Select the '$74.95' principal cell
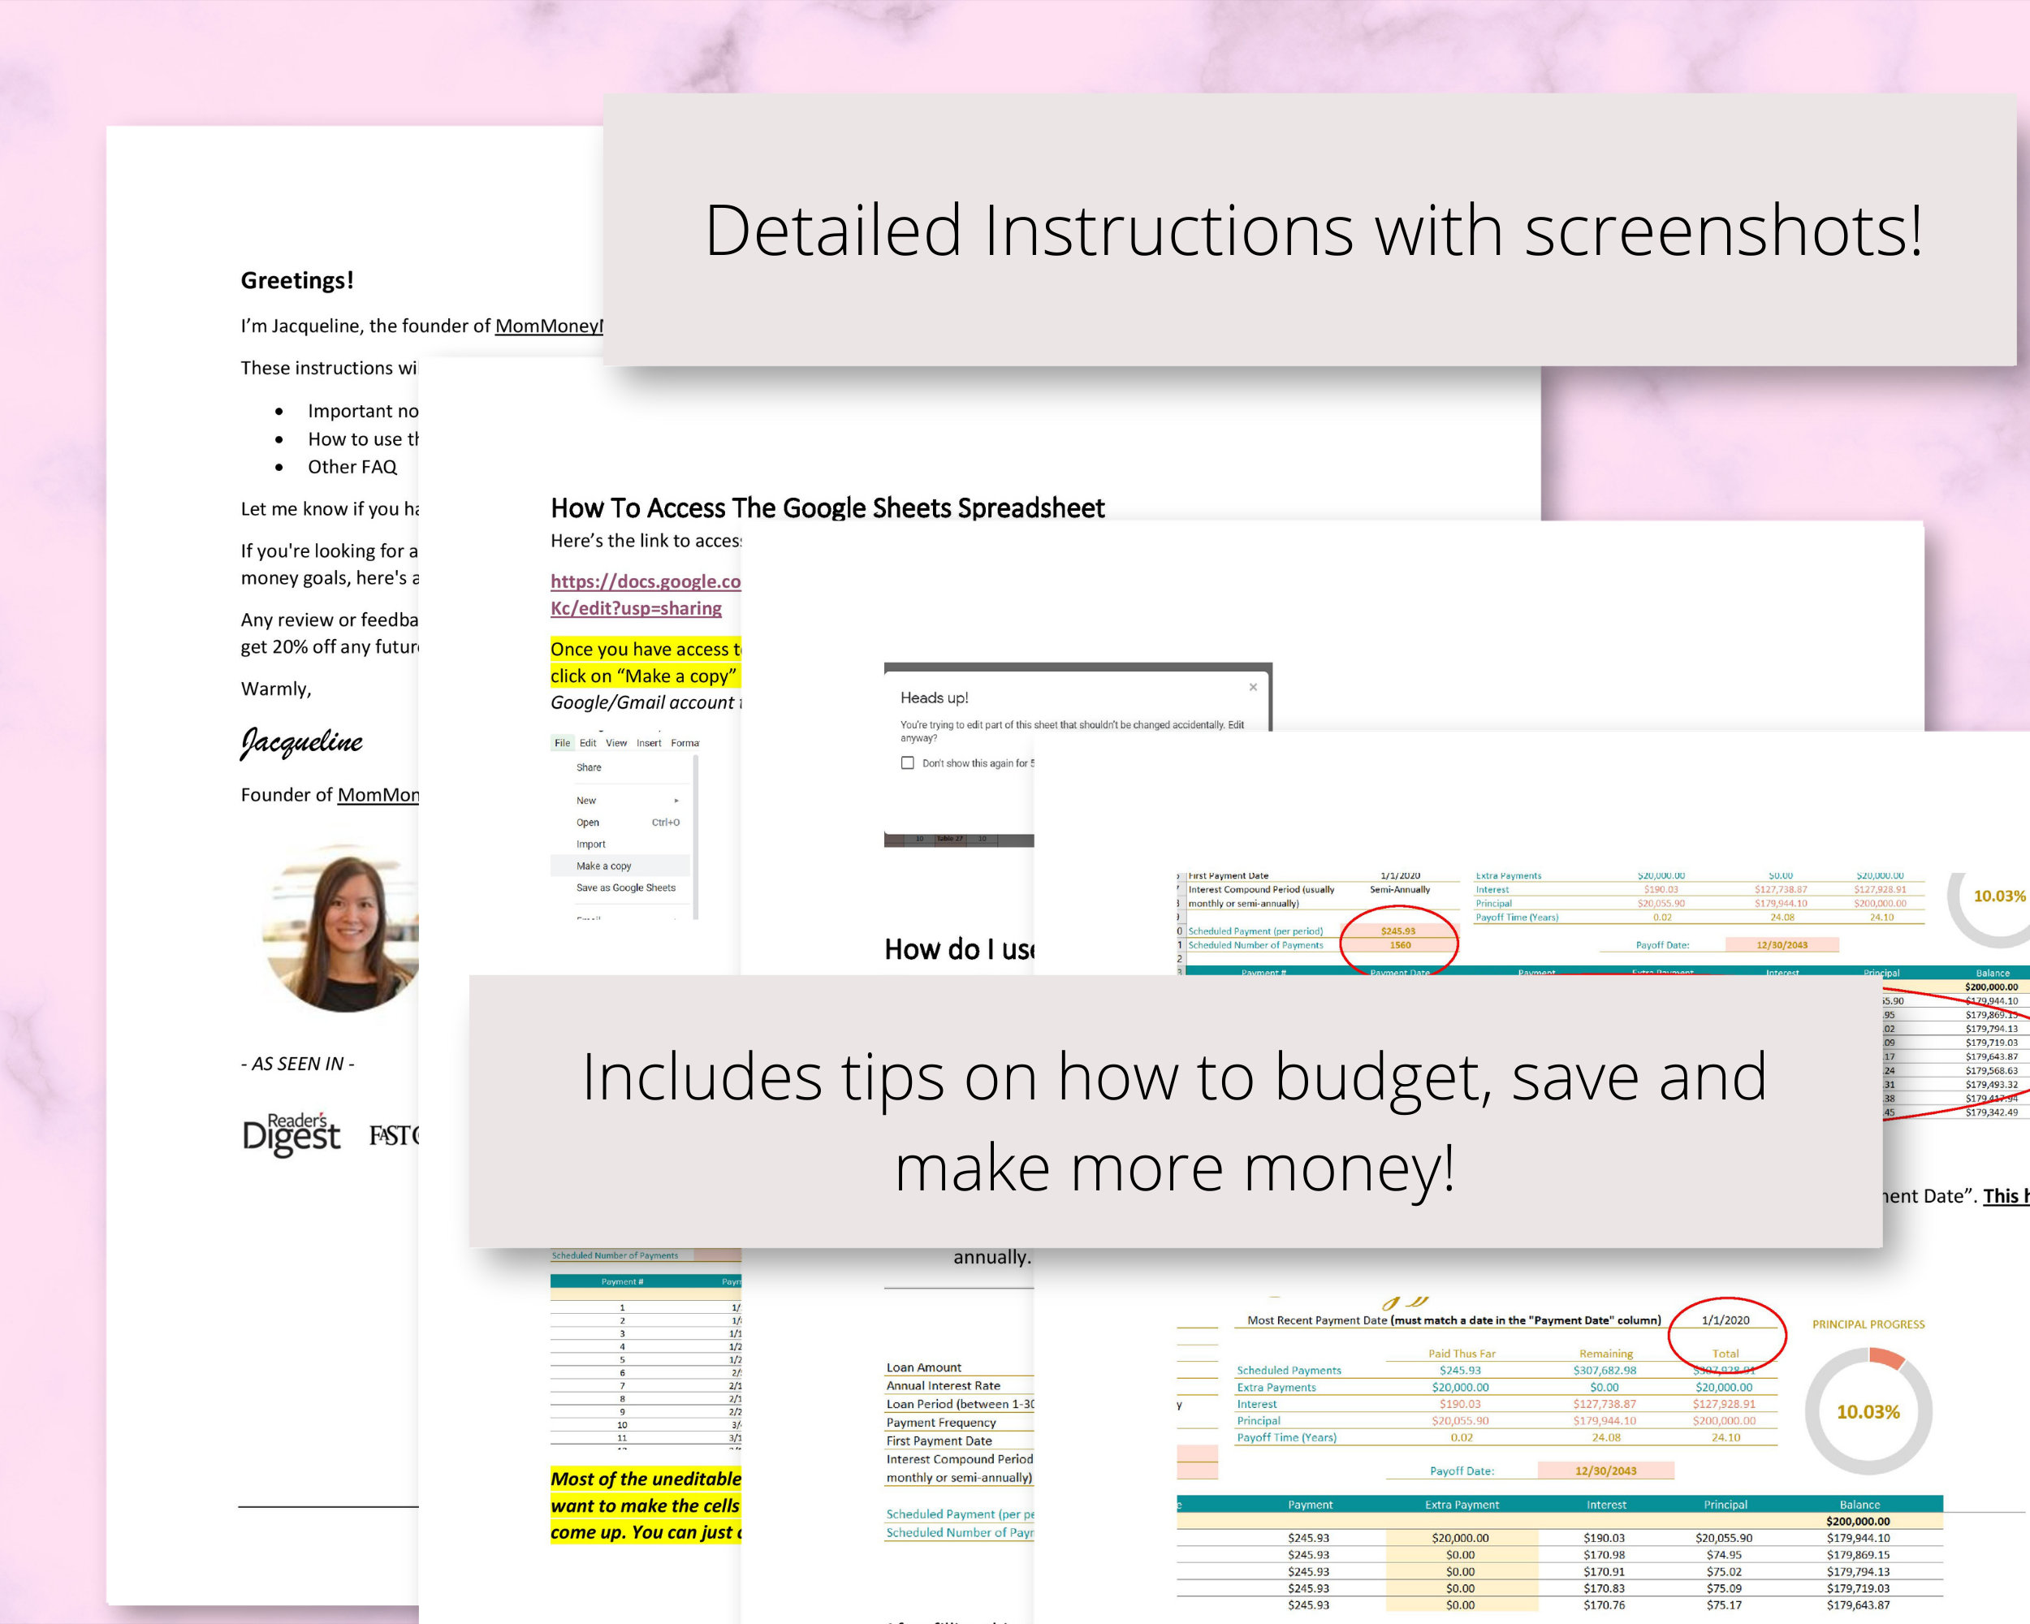 tap(1724, 1554)
